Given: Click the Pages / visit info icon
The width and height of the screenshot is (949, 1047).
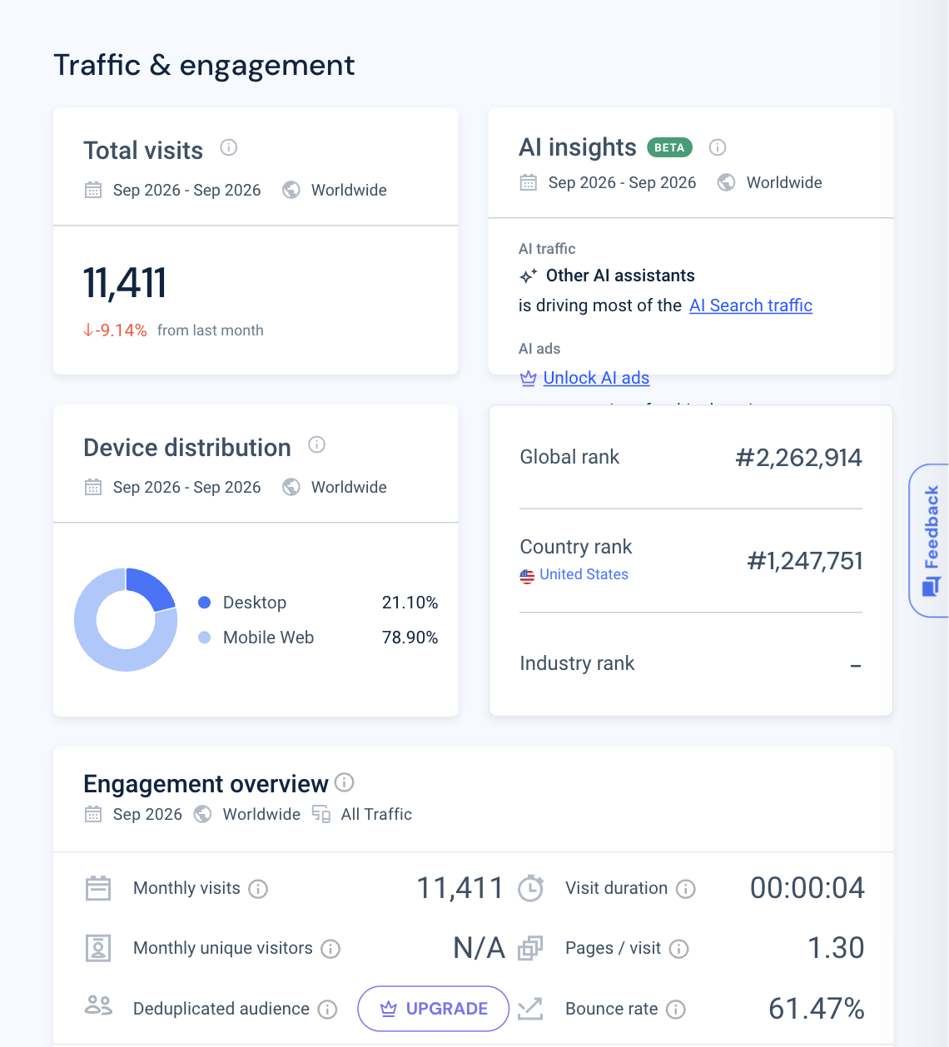Looking at the screenshot, I should (x=679, y=949).
